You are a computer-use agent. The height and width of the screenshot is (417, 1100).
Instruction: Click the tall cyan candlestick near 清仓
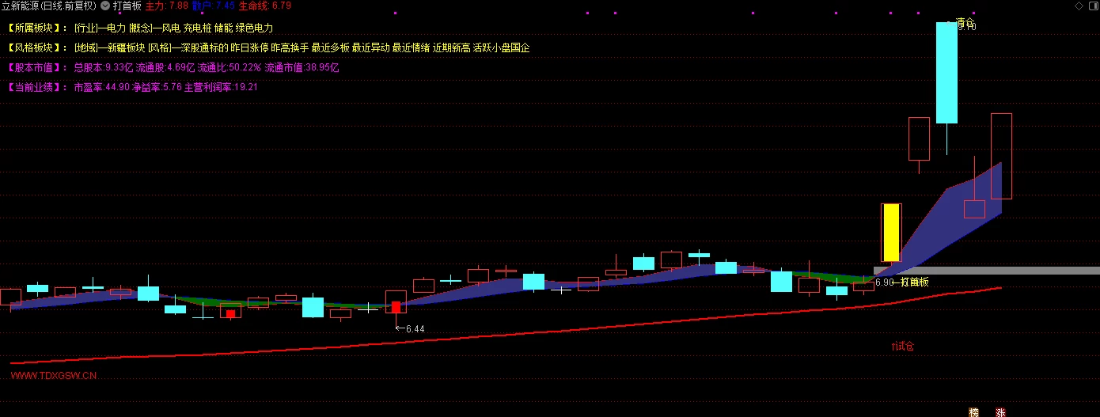[946, 72]
